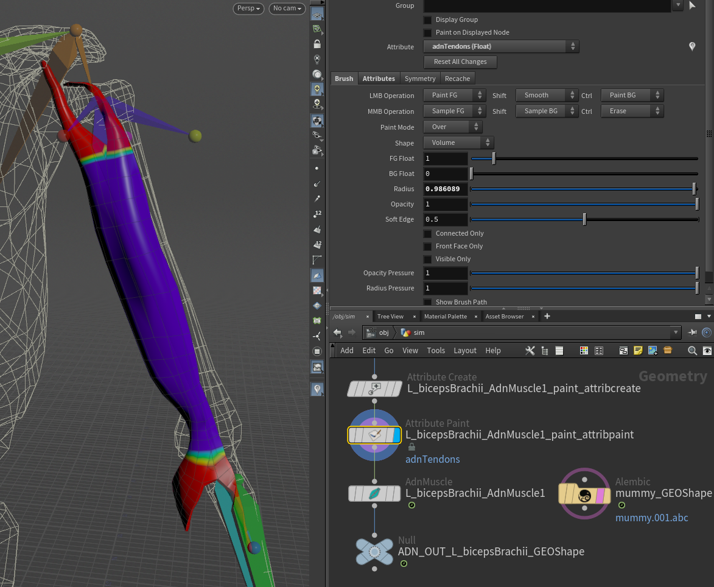Click the back arrow in network path bar
The image size is (714, 587).
point(338,332)
